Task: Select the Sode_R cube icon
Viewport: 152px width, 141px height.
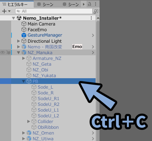Action: pos(34,93)
